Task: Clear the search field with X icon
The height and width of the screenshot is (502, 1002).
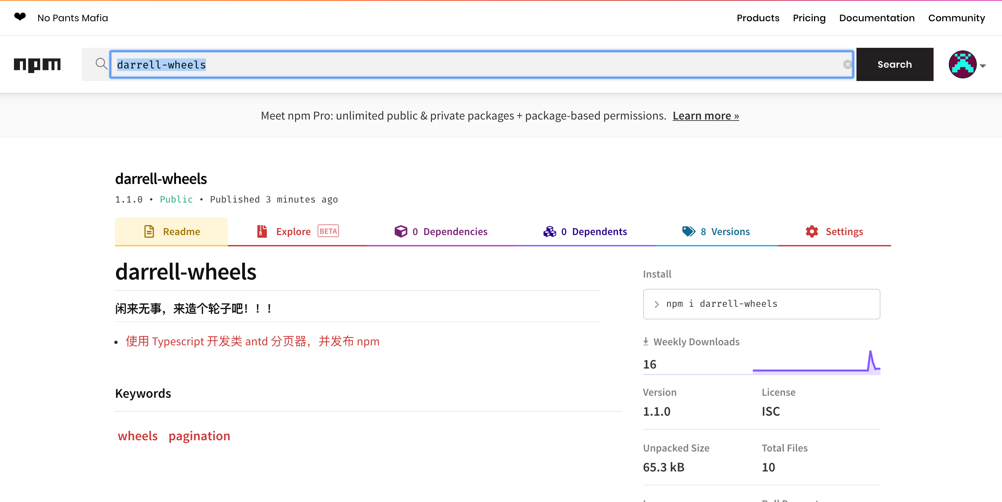Action: (847, 64)
